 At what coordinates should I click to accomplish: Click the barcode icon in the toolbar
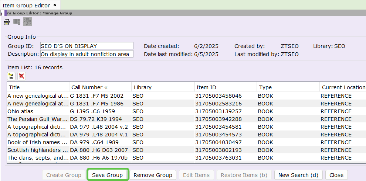(17, 22)
